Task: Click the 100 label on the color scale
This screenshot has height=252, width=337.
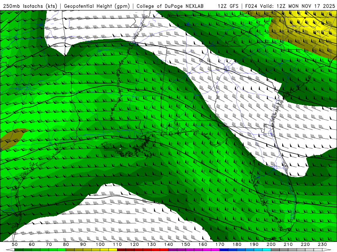Action: pyautogui.click(x=100, y=244)
